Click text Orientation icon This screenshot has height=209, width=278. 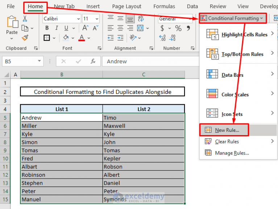[x=133, y=38]
